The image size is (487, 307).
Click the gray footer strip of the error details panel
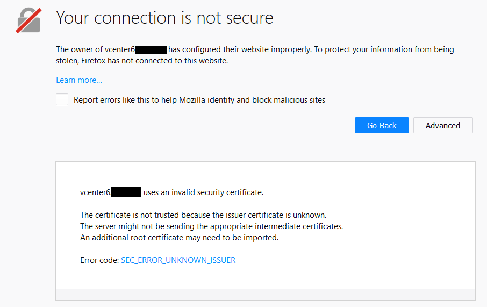click(x=266, y=295)
